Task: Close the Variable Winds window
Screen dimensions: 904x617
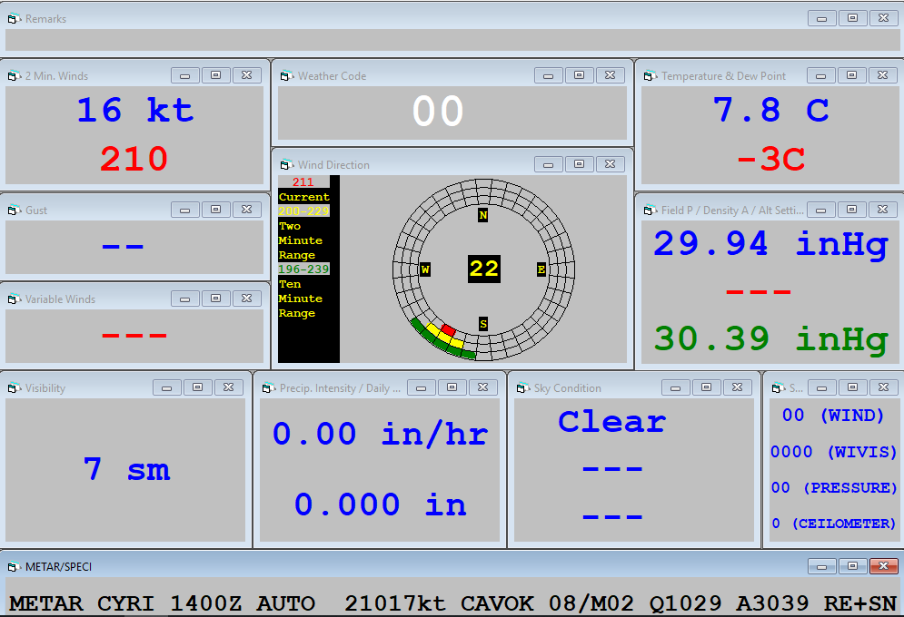Action: click(247, 299)
